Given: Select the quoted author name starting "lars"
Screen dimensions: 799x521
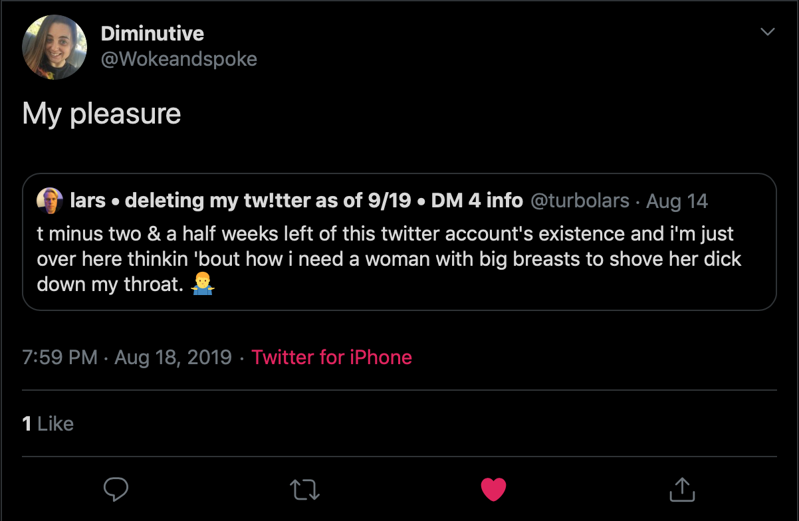Looking at the screenshot, I should pyautogui.click(x=296, y=201).
